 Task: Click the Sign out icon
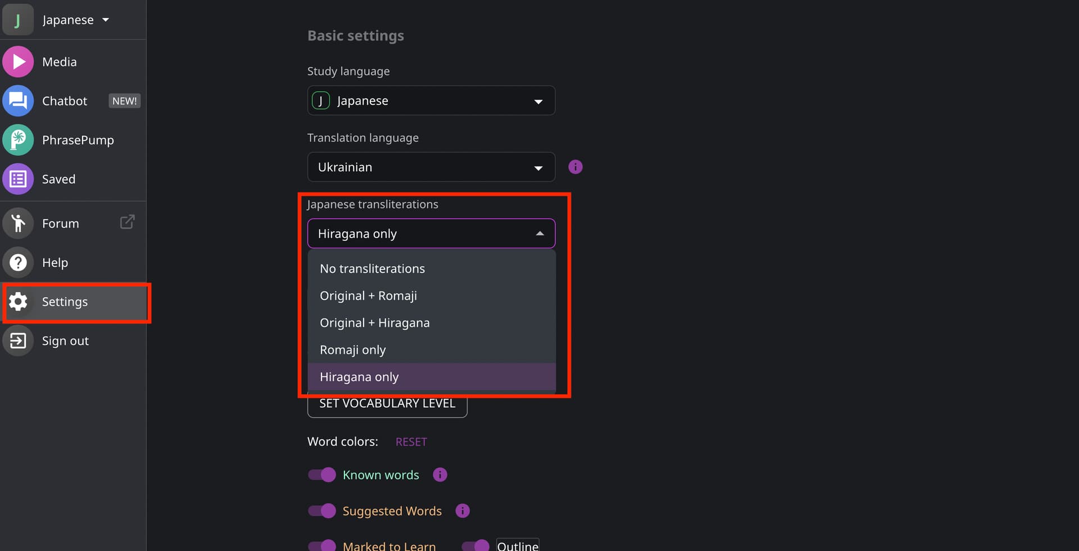tap(18, 341)
